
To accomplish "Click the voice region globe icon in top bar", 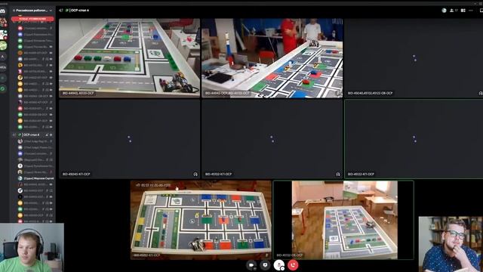I will (444, 11).
